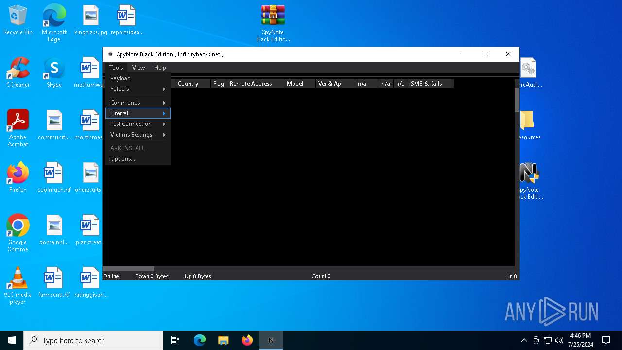Open the VLC media player shortcut

click(18, 286)
